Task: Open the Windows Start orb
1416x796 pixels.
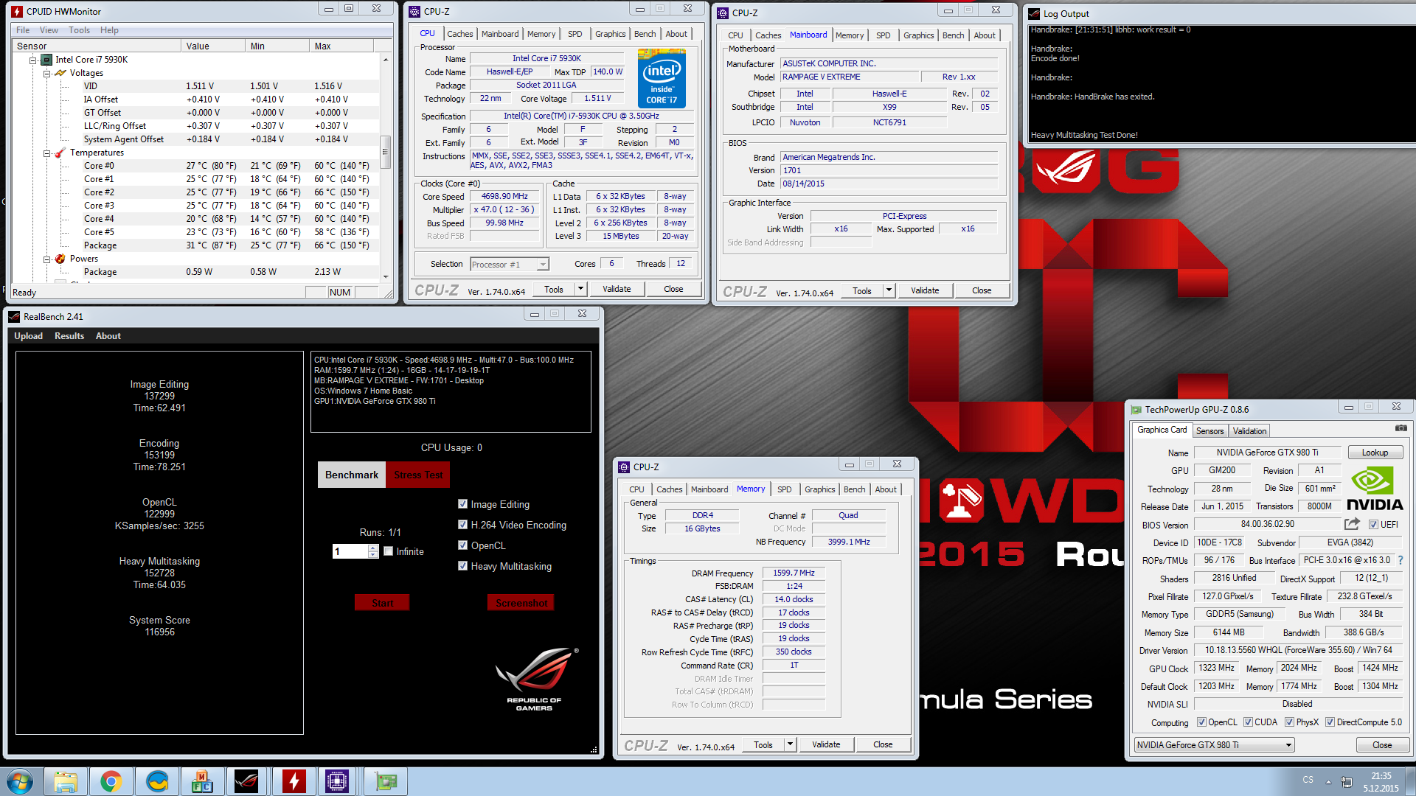Action: click(x=20, y=781)
